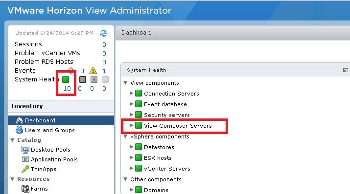Screen dimensions: 350x194
Task: Click the light gray System Health status icon
Action: coord(94,79)
